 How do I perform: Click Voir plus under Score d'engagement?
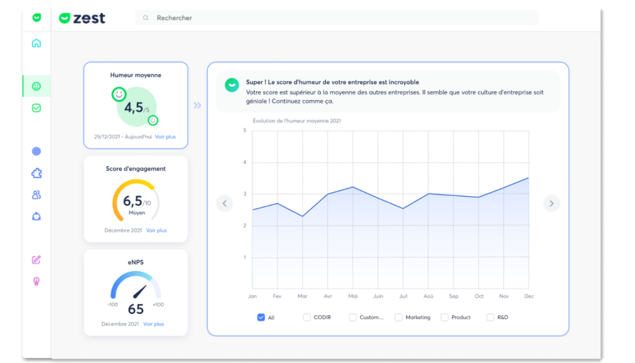click(x=156, y=230)
